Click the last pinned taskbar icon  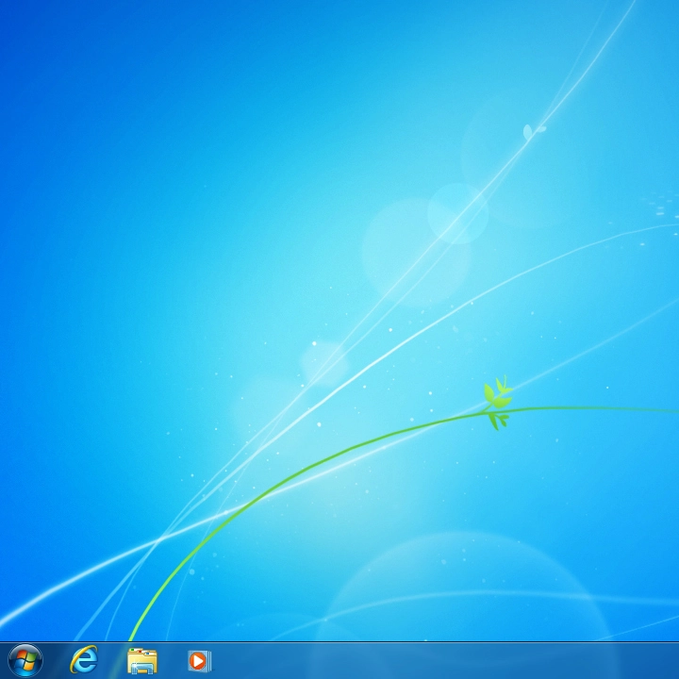(x=199, y=660)
